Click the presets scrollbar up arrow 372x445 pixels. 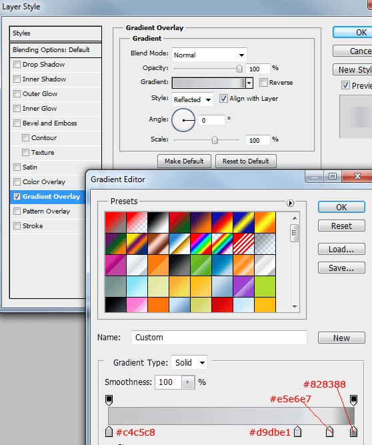295,218
